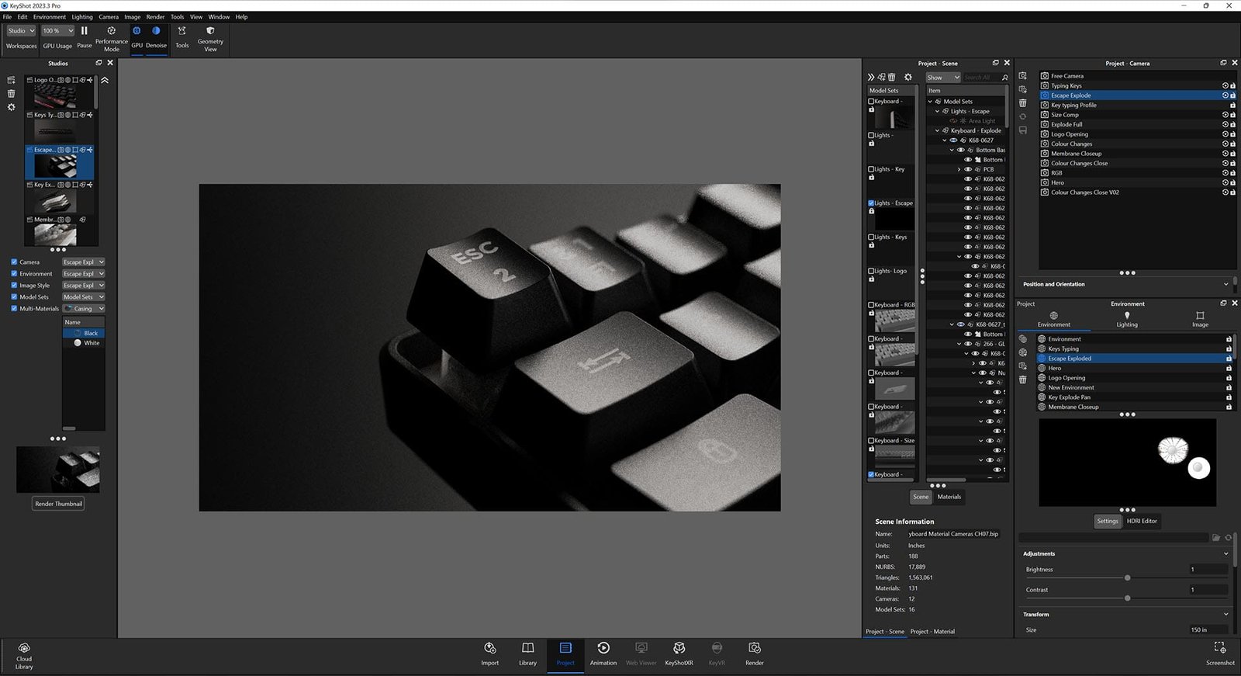Toggle the Multi-Materials checkbox

(14, 308)
